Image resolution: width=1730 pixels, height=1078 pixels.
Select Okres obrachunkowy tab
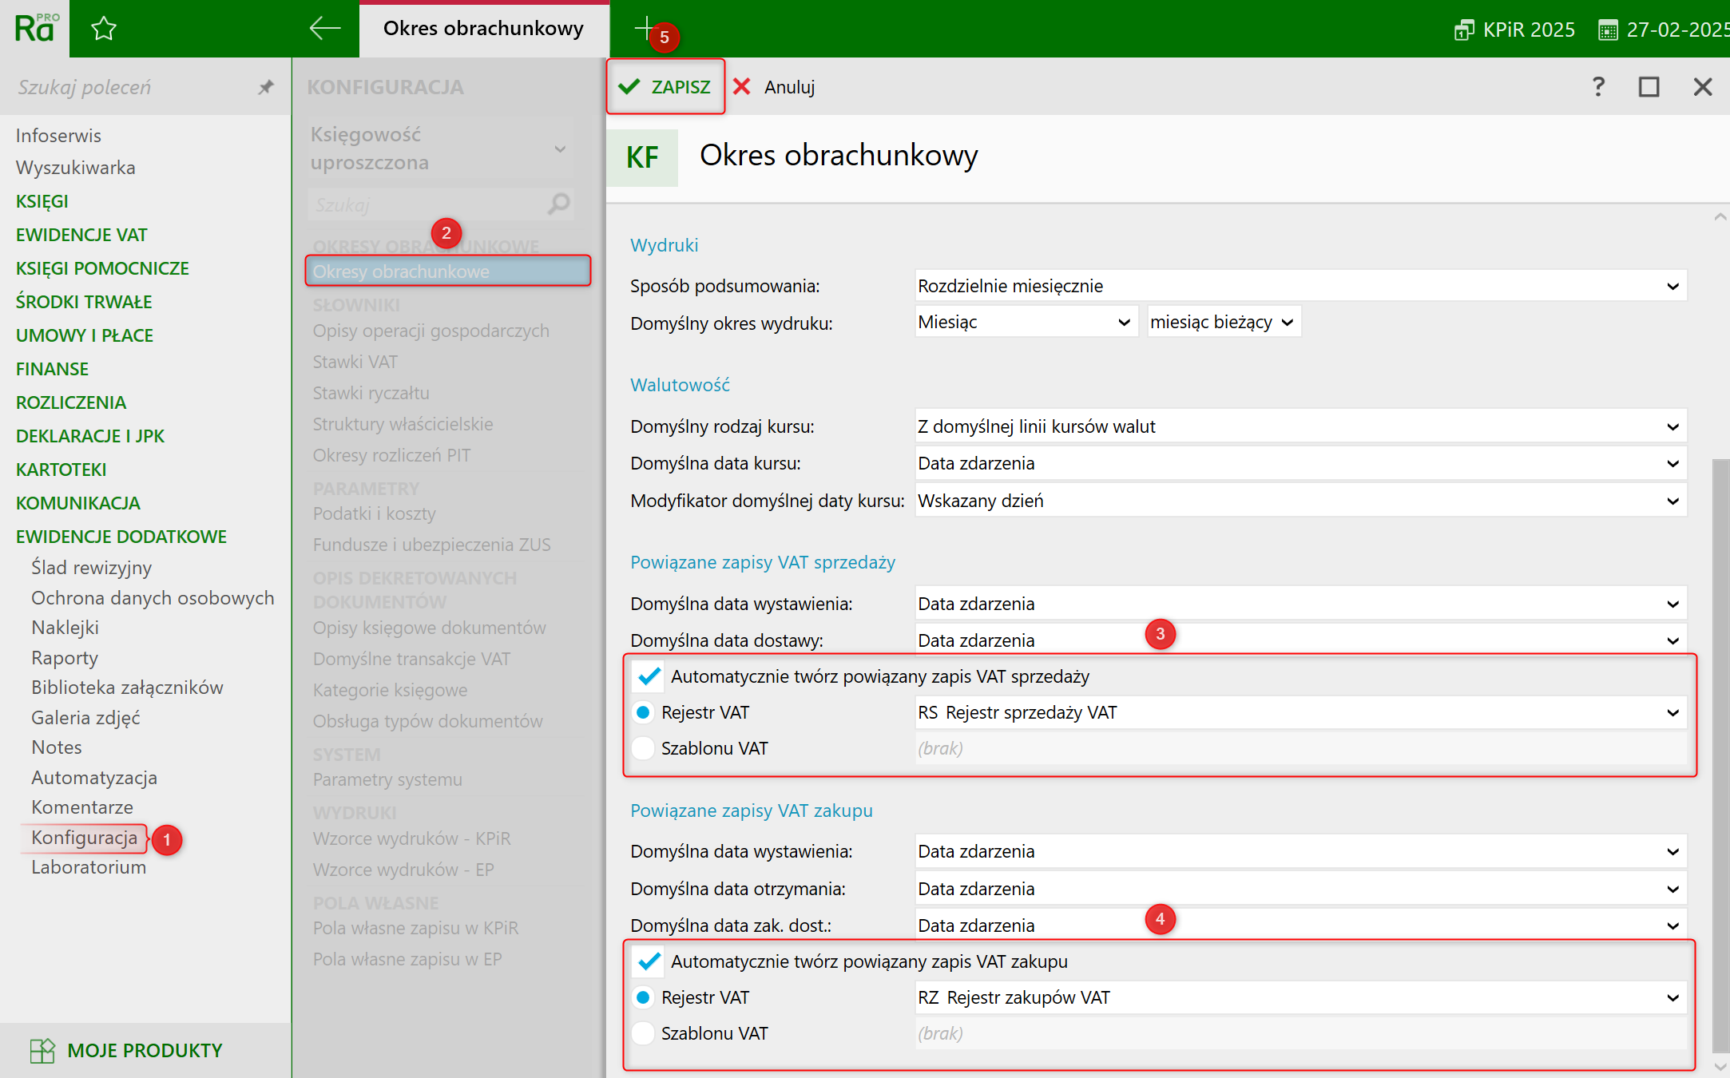pyautogui.click(x=483, y=29)
